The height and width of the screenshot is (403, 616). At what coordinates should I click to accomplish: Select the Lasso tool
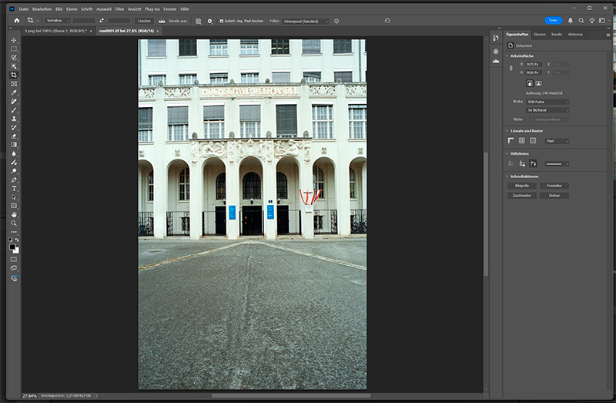[14, 57]
